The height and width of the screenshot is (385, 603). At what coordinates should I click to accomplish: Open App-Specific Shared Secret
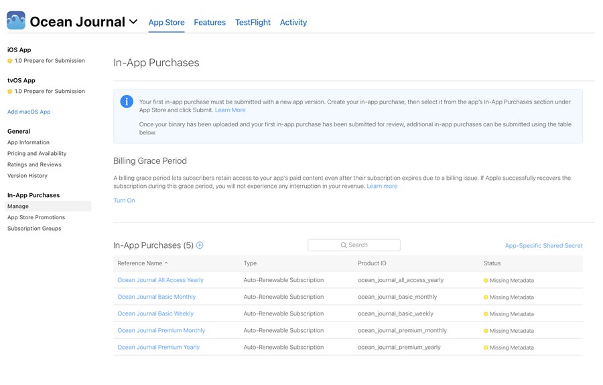pyautogui.click(x=544, y=245)
